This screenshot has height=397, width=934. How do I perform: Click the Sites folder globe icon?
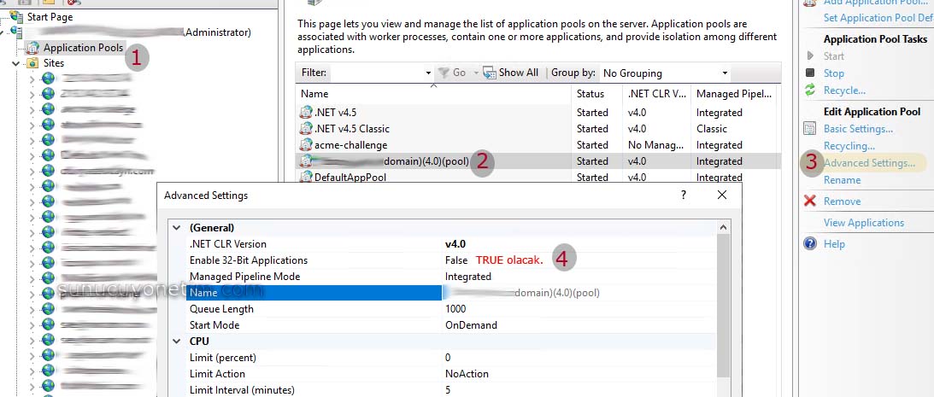[x=32, y=63]
